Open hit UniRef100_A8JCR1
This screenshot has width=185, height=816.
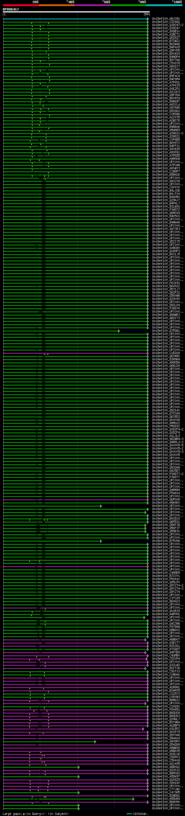(166, 19)
